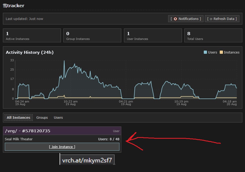
Task: Click the Seal Milk Theater world name
Action: click(19, 139)
